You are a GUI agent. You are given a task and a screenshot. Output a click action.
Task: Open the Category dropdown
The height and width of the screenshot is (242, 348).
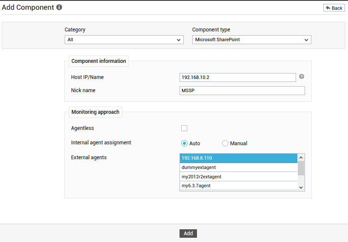click(124, 39)
